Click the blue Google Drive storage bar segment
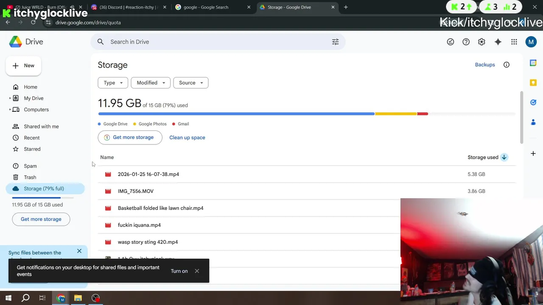The image size is (543, 305). [236, 114]
